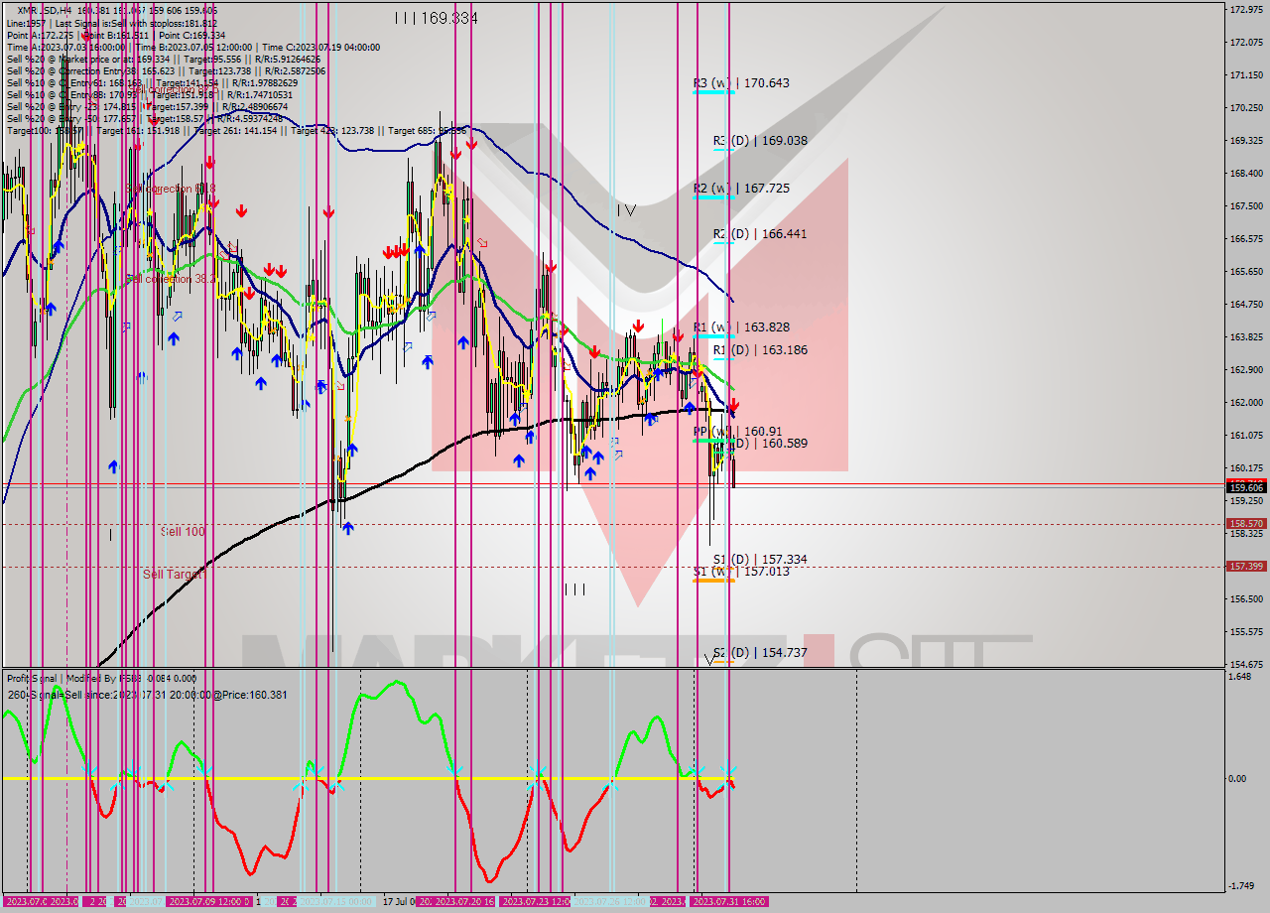Click 166.575 on the price scale
Image resolution: width=1270 pixels, height=913 pixels.
1246,239
